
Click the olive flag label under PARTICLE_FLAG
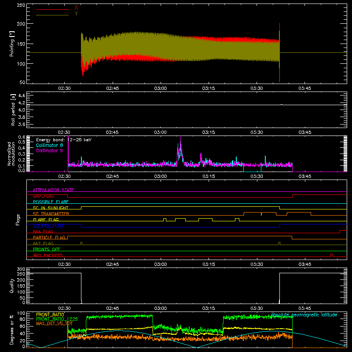43,243
